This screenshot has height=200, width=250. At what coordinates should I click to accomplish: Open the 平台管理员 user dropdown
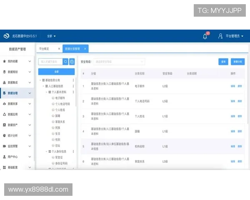pyautogui.click(x=234, y=36)
